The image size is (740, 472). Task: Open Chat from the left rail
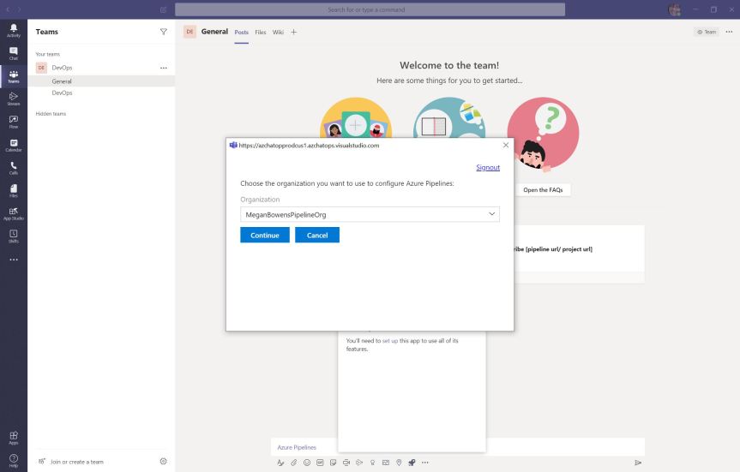(x=13, y=53)
